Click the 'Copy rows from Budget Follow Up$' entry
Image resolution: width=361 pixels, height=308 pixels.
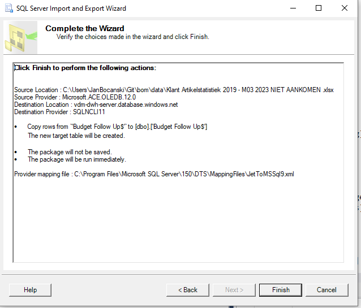117,127
